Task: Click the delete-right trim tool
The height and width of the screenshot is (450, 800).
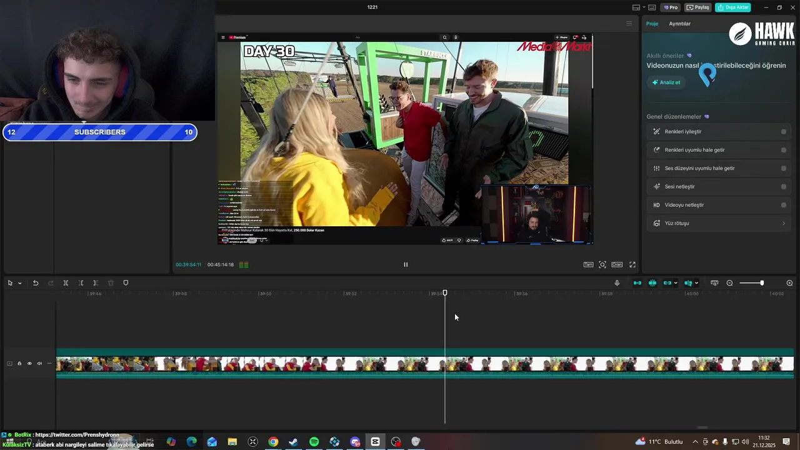Action: 96,283
